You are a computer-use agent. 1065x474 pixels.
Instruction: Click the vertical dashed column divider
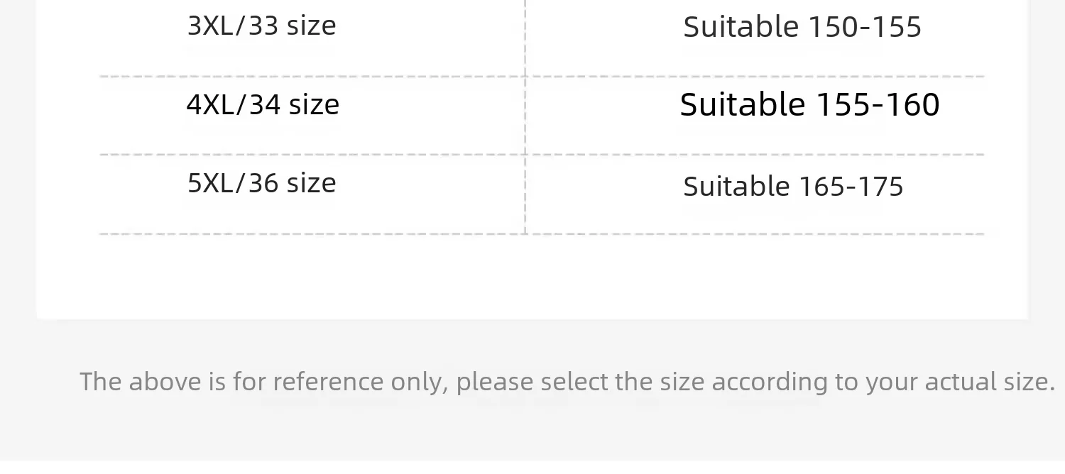525,117
